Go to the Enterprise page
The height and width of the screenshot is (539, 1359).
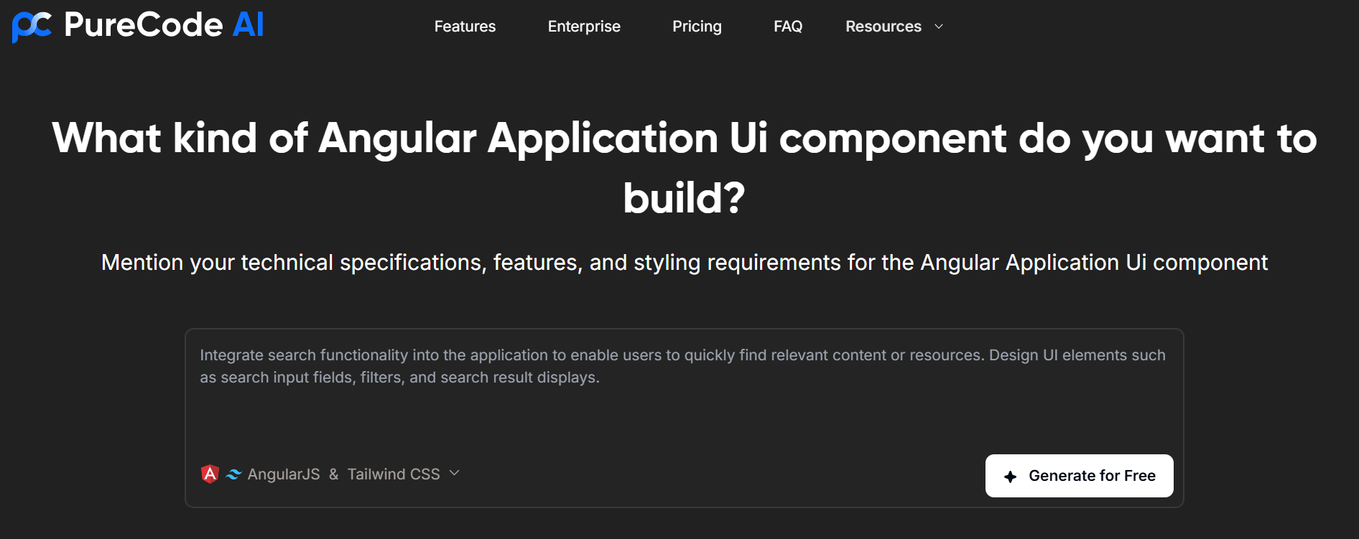coord(584,27)
